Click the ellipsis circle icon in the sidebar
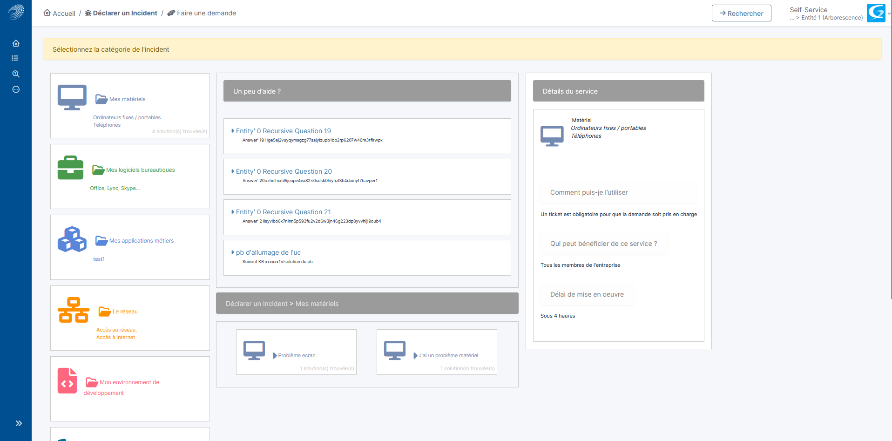 tap(16, 89)
